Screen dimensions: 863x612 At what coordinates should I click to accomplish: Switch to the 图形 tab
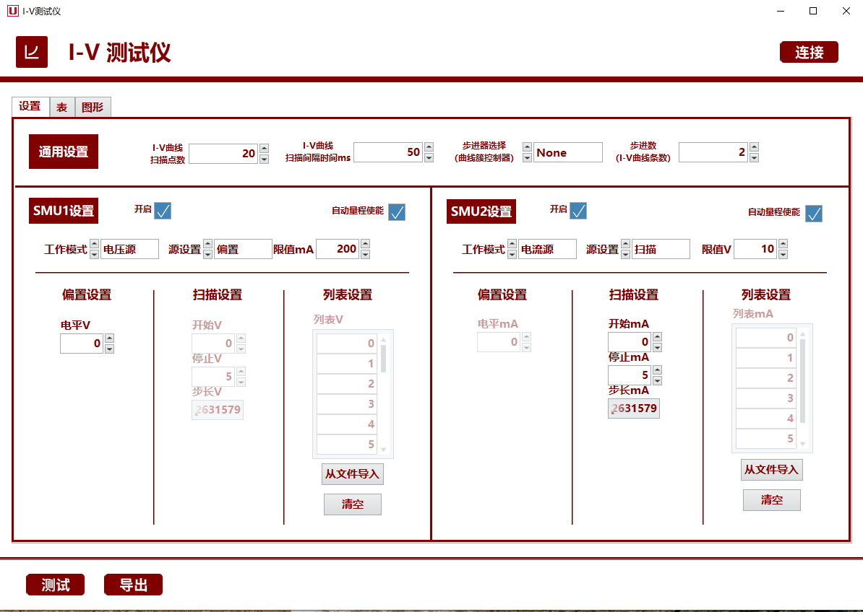click(x=93, y=107)
